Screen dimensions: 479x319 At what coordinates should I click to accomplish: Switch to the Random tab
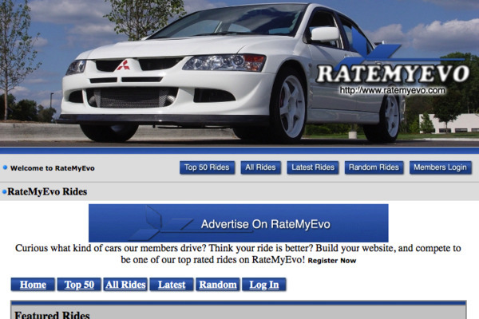218,285
